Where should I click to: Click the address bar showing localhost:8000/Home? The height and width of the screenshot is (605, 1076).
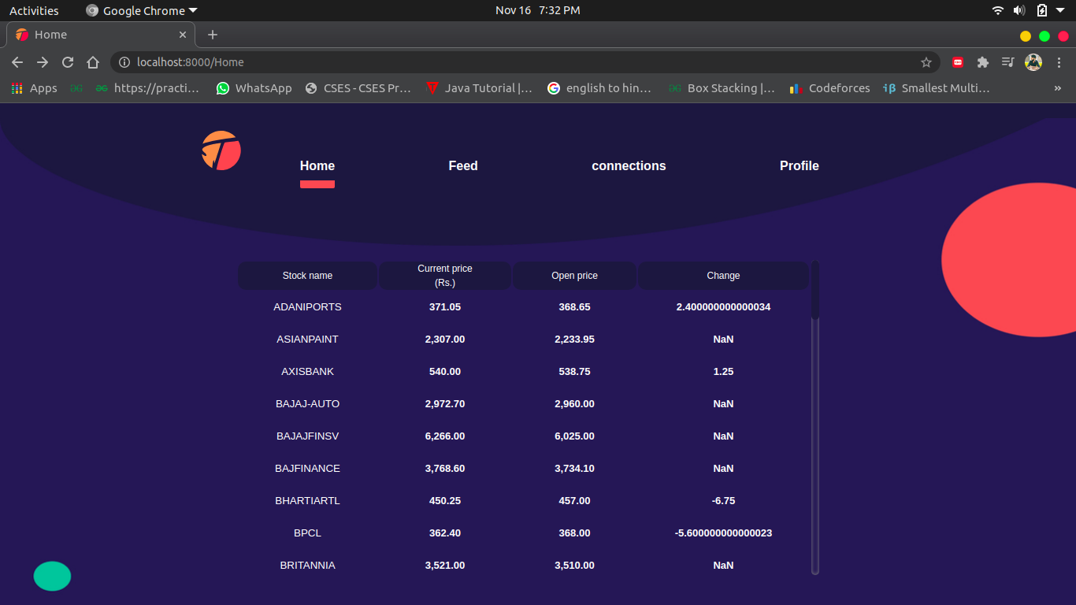tap(525, 62)
